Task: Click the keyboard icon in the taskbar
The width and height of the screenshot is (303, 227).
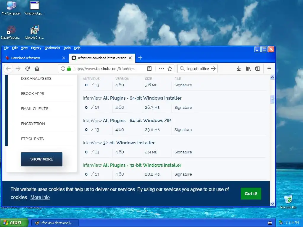Action: 270,223
